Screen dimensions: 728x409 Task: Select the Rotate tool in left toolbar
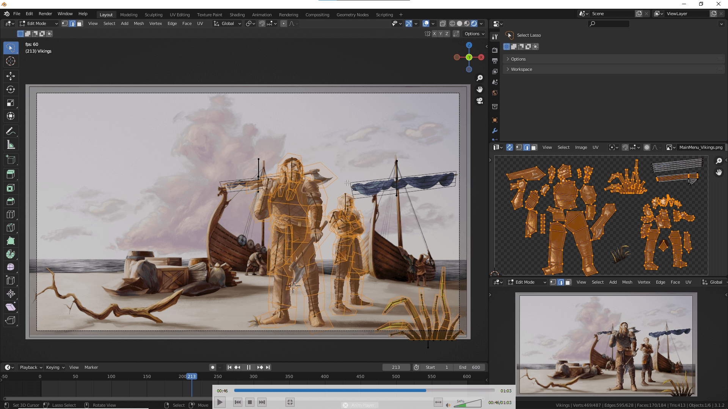pyautogui.click(x=11, y=89)
